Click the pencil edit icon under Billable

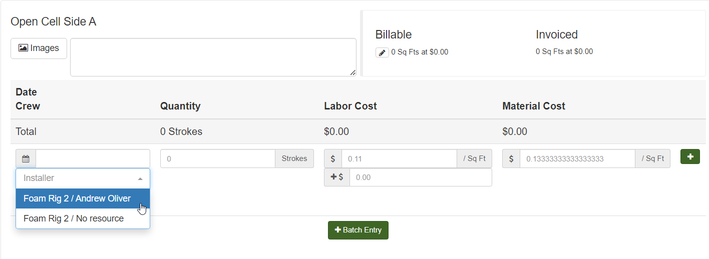pos(382,52)
